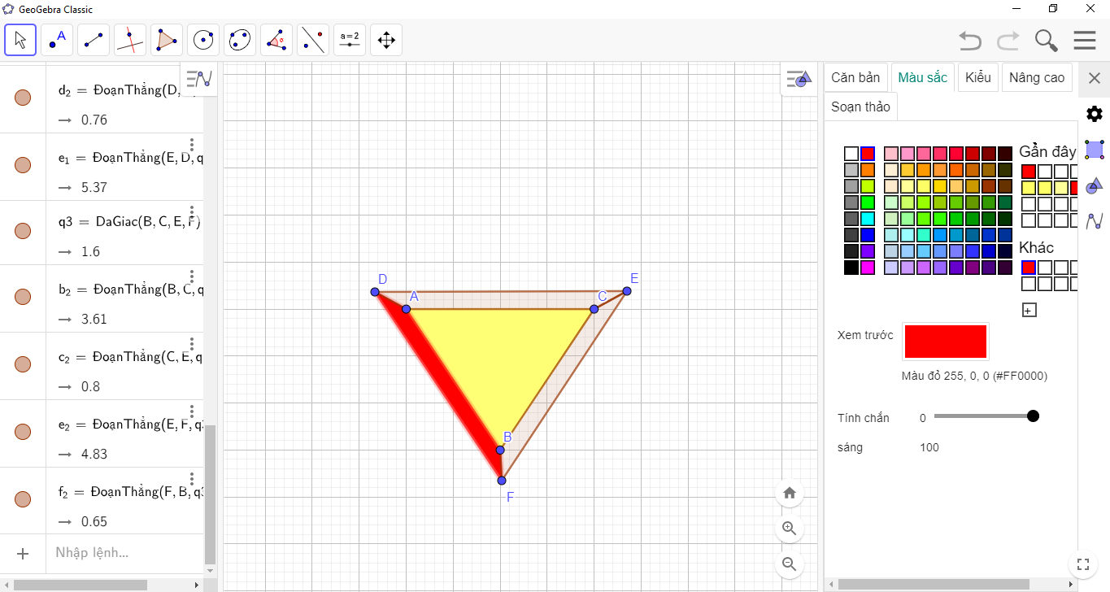Pick the Circle with Center tool
This screenshot has height=592, width=1110.
[203, 40]
